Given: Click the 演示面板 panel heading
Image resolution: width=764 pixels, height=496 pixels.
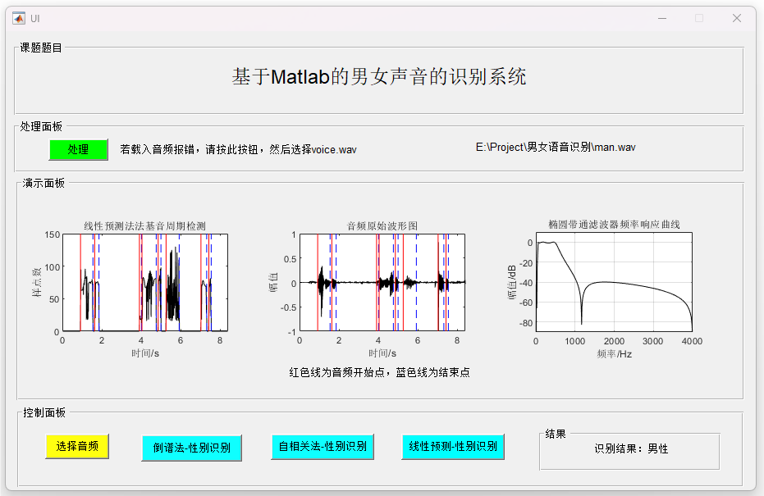Looking at the screenshot, I should pyautogui.click(x=43, y=183).
